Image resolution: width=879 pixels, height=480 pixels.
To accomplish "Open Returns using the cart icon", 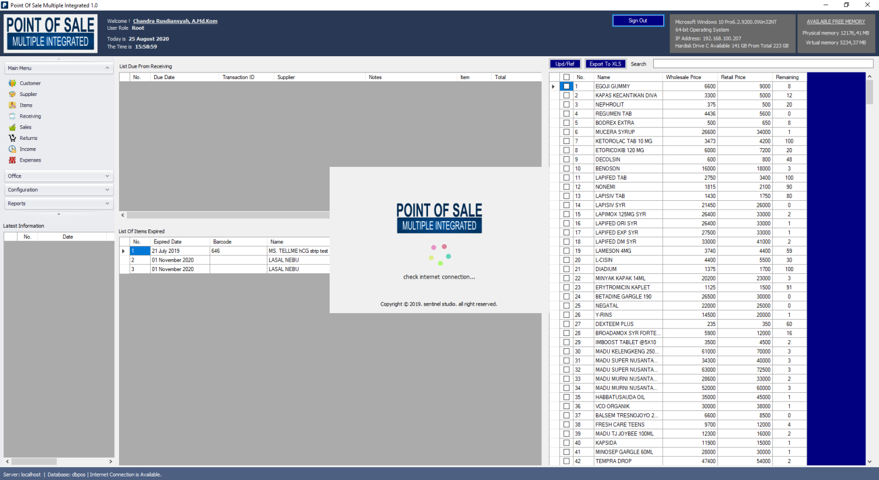I will pyautogui.click(x=12, y=138).
